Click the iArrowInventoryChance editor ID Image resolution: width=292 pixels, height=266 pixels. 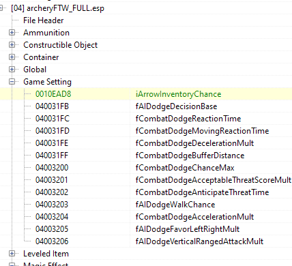[x=179, y=94]
